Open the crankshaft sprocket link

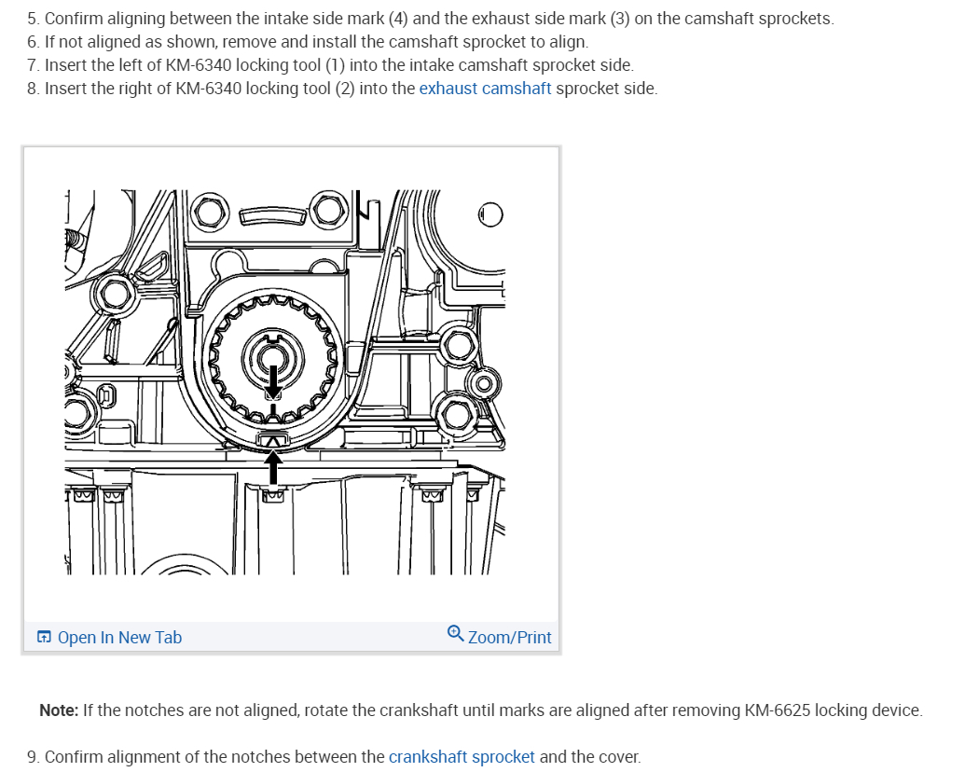point(462,757)
